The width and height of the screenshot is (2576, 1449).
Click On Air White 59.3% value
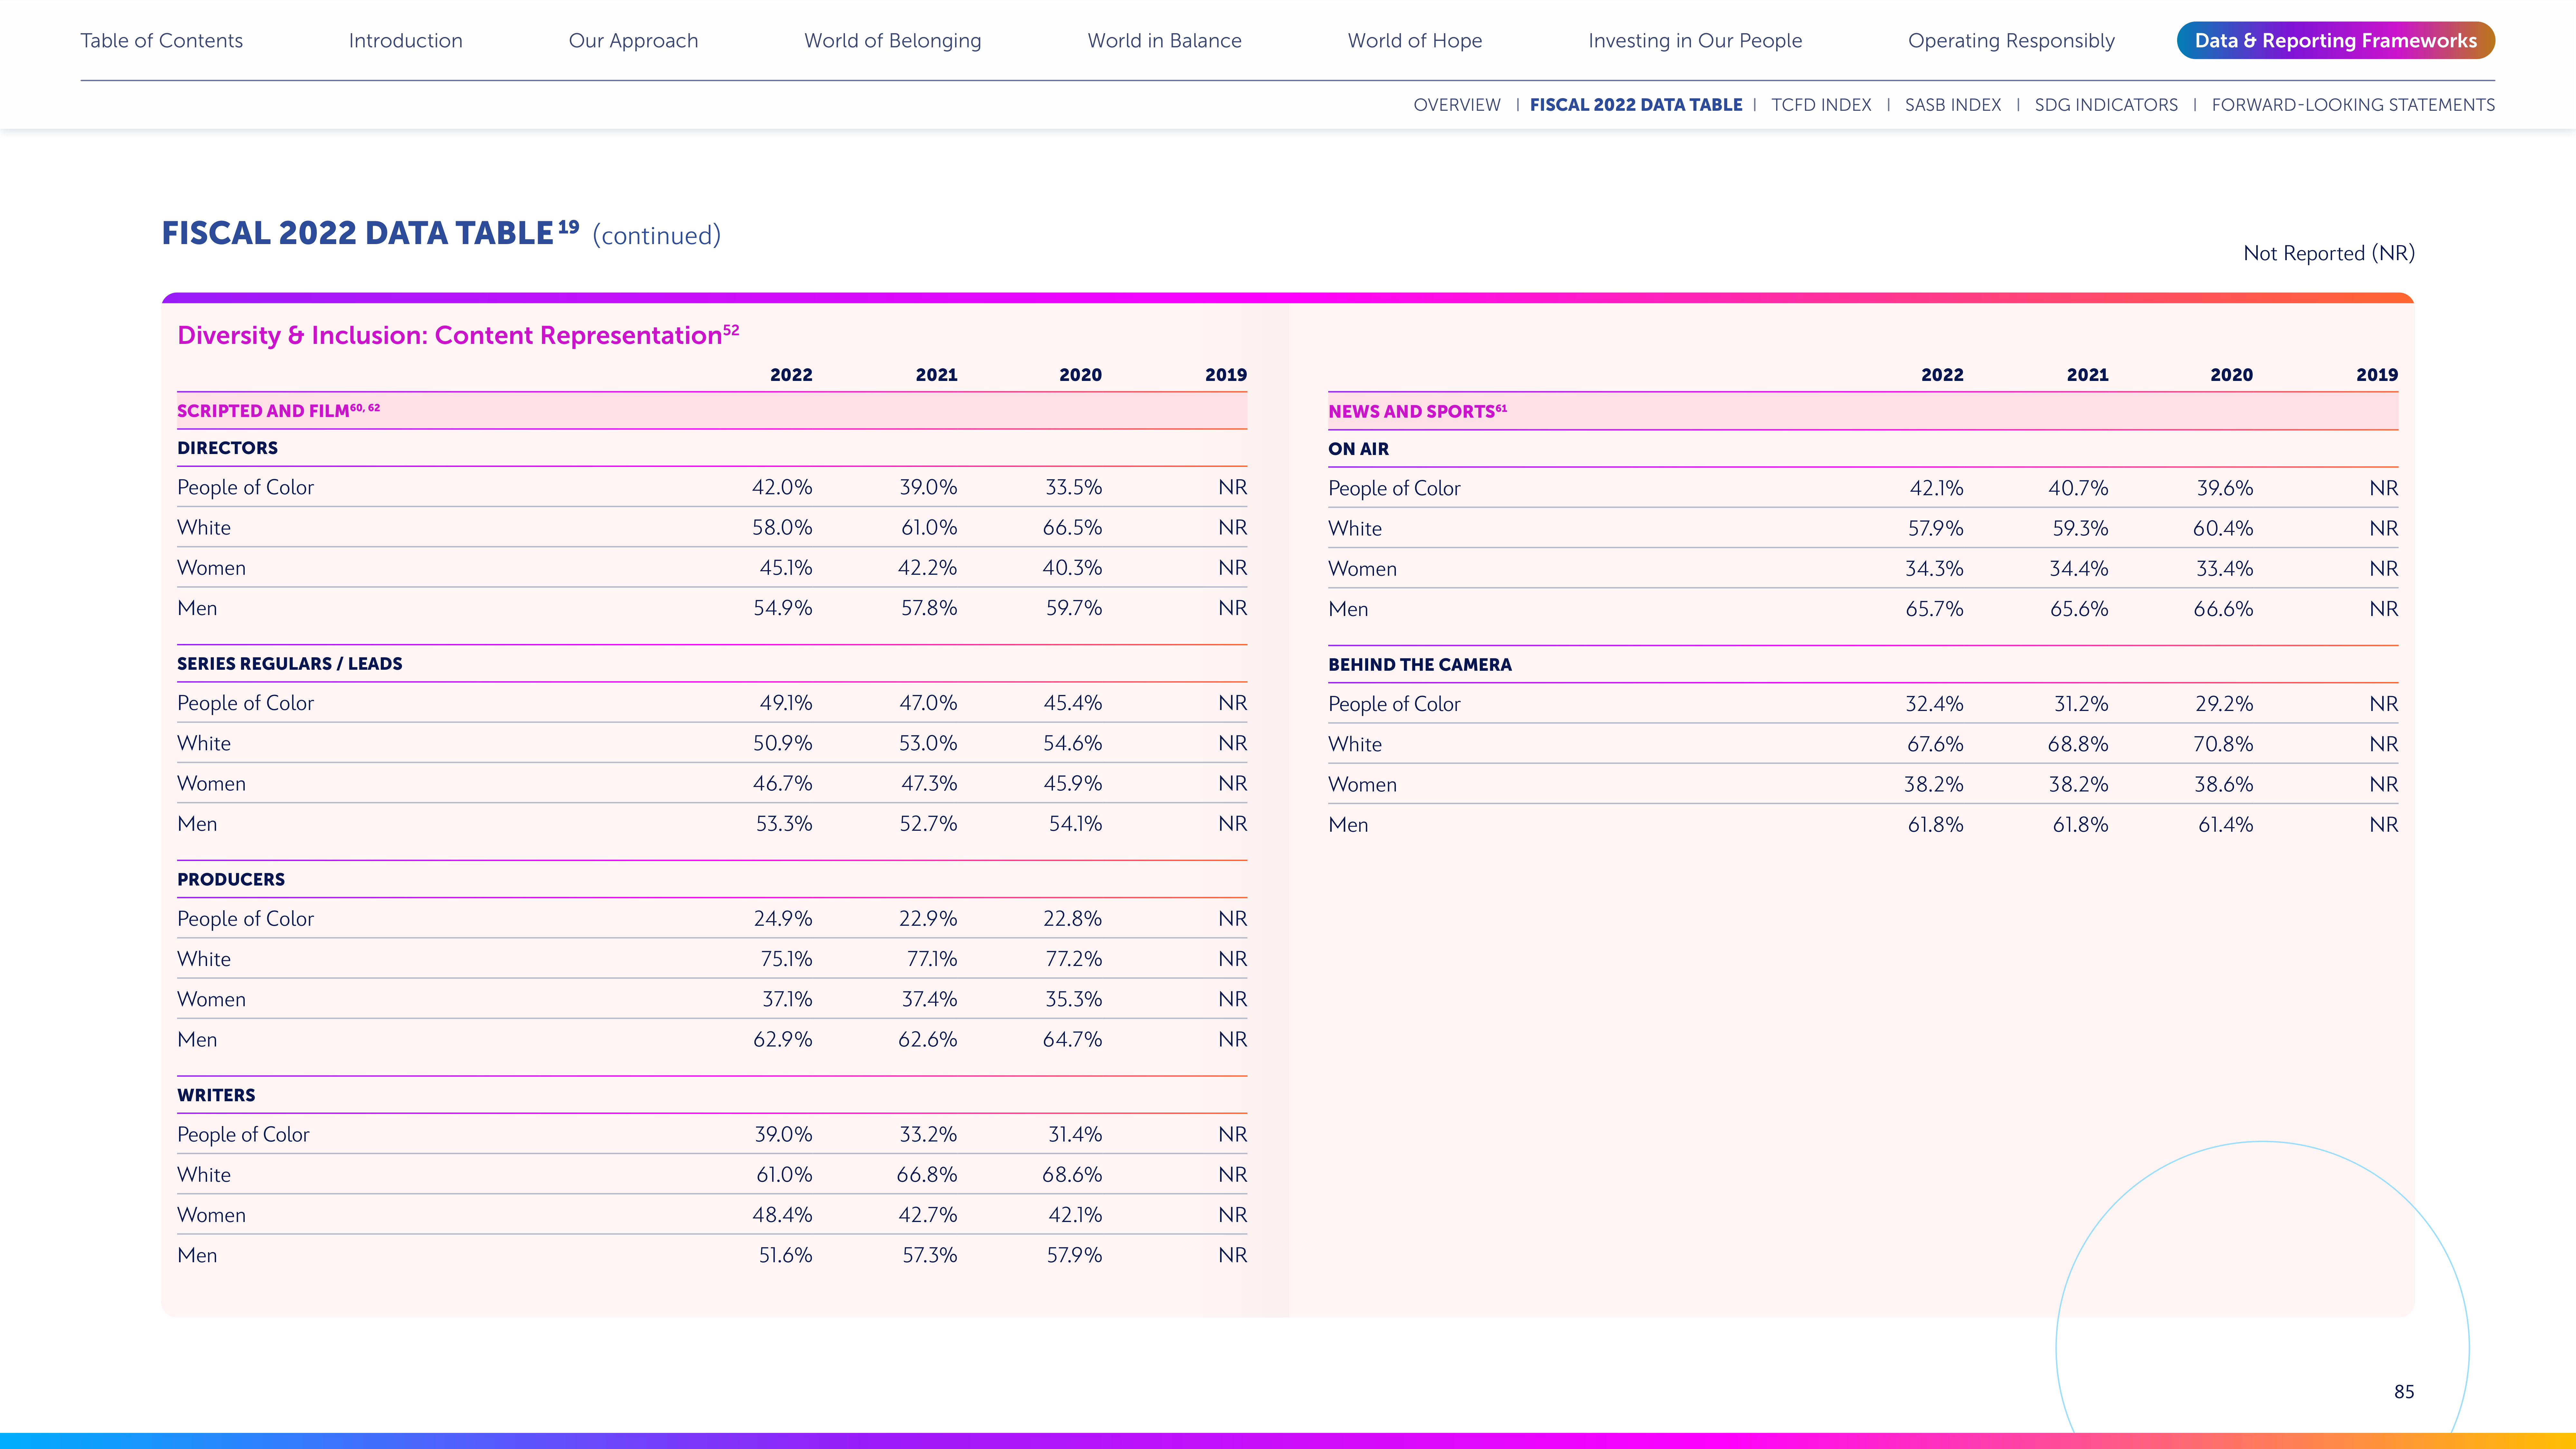[x=2080, y=528]
